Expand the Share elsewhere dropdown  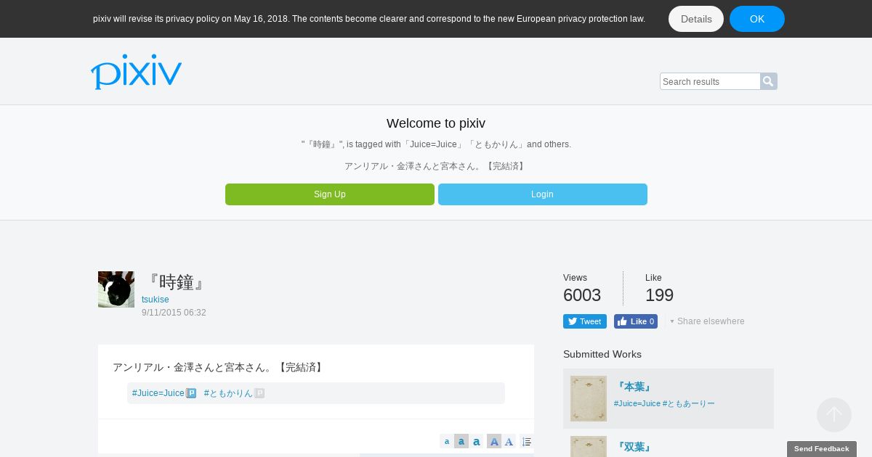[x=707, y=321]
